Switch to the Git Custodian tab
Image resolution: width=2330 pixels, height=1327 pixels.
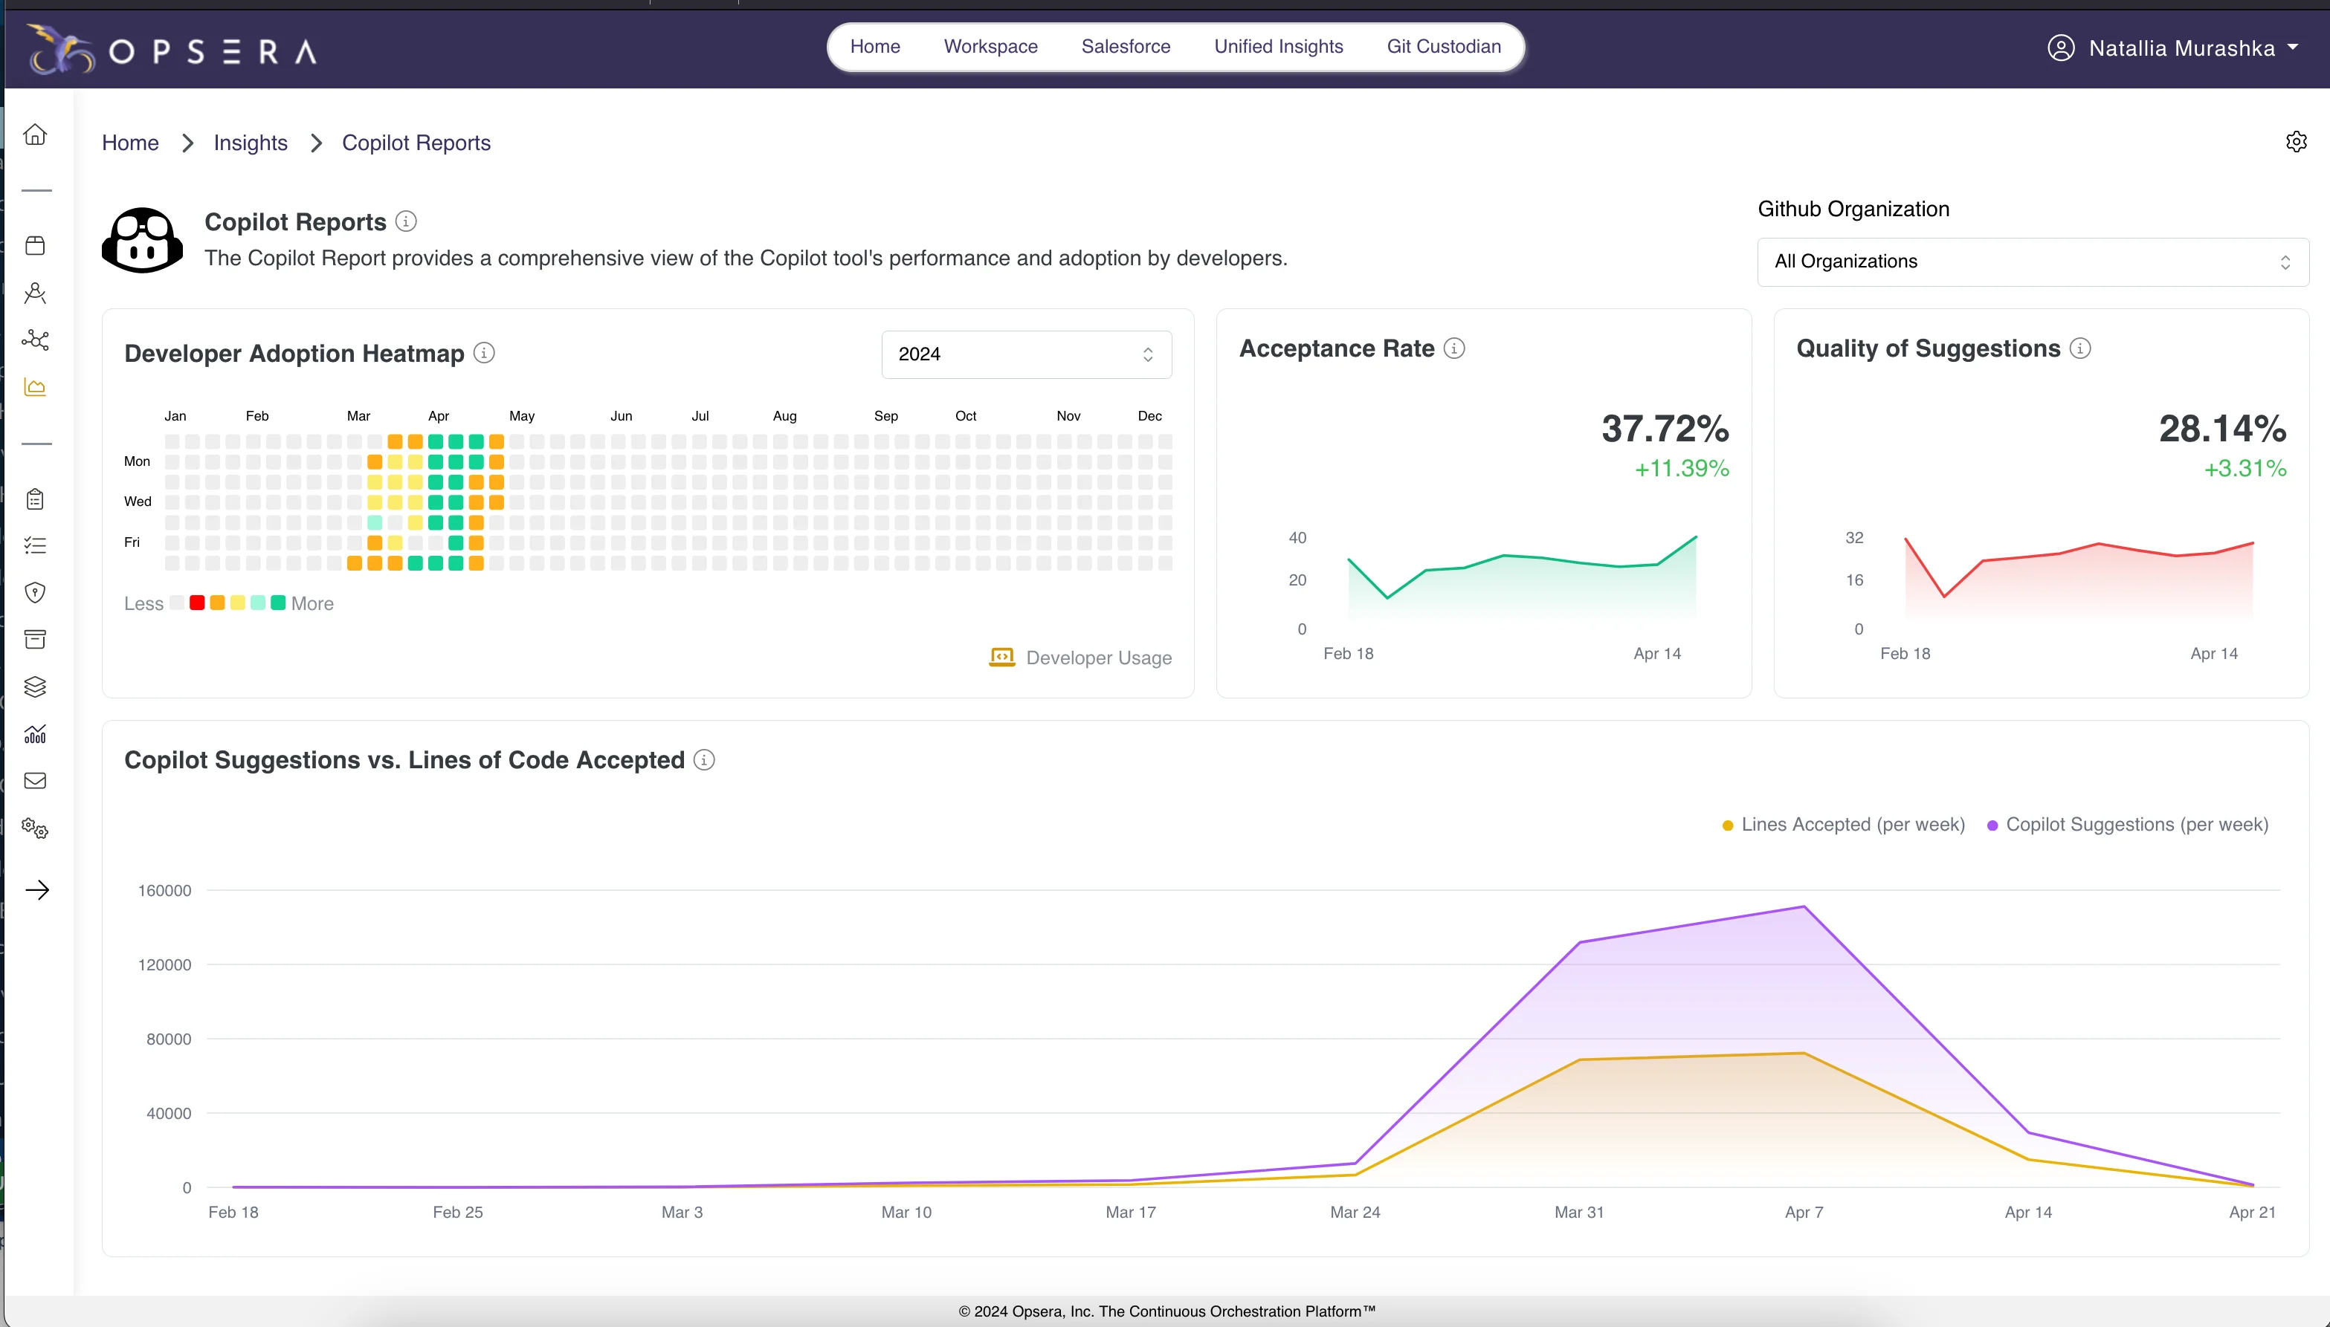point(1443,47)
